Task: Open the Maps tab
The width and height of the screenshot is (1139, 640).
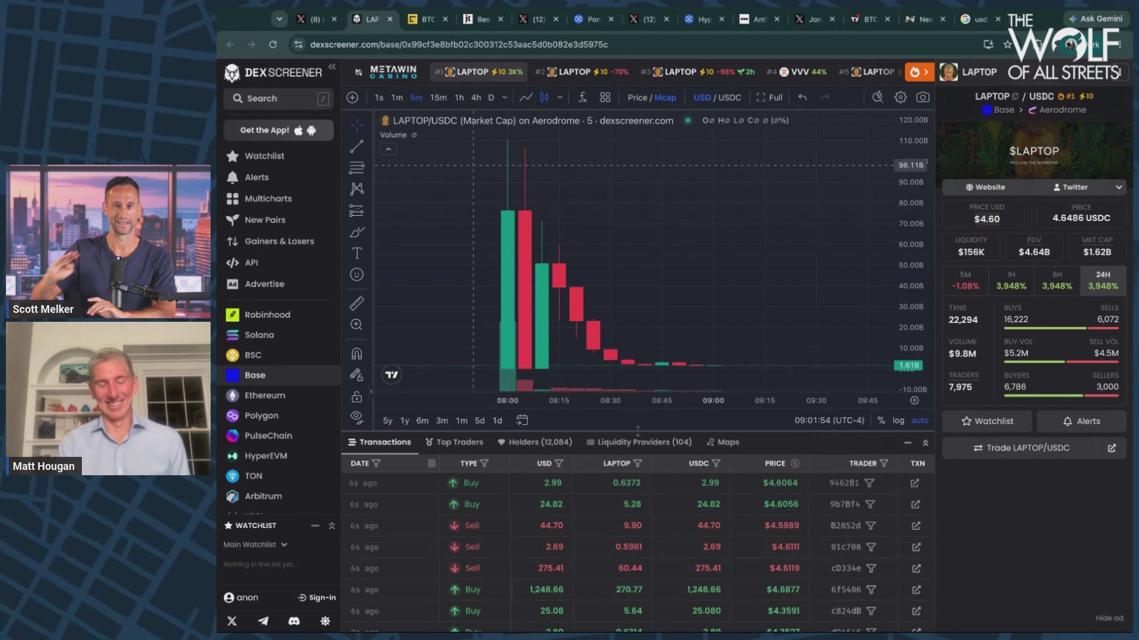Action: [x=723, y=442]
